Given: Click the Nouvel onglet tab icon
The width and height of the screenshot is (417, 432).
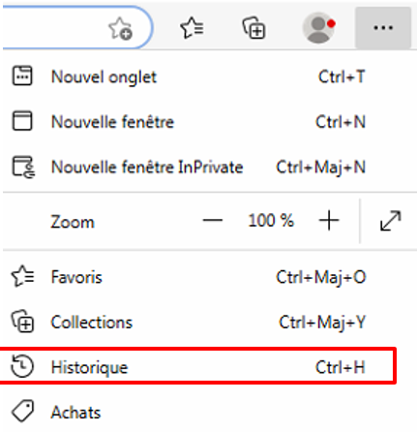Looking at the screenshot, I should point(22,77).
